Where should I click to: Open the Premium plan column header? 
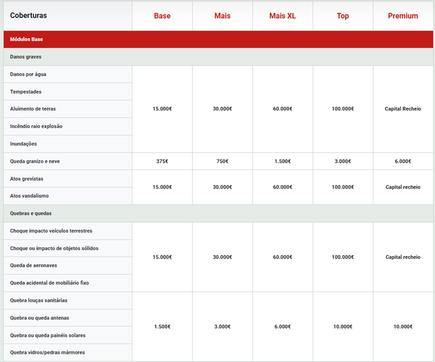pyautogui.click(x=403, y=16)
